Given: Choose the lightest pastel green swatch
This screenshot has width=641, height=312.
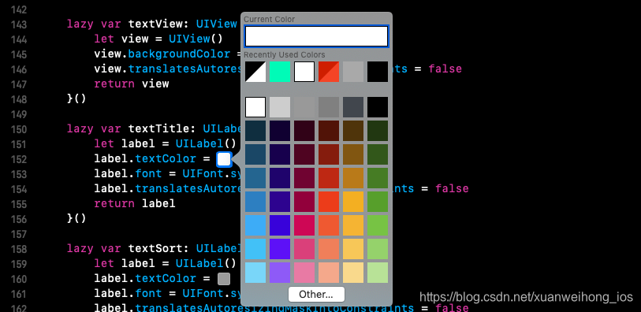Looking at the screenshot, I should [x=378, y=273].
